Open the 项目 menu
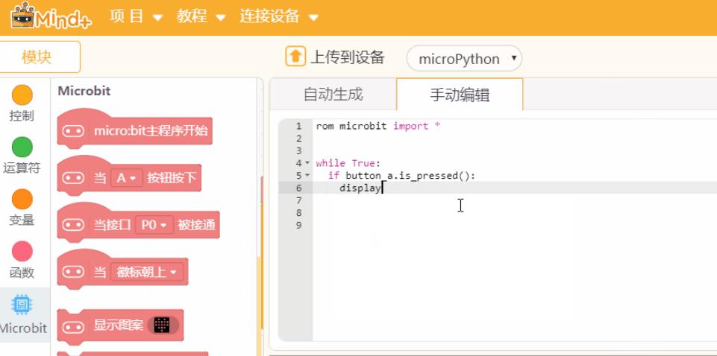This screenshot has width=717, height=356. 136,17
